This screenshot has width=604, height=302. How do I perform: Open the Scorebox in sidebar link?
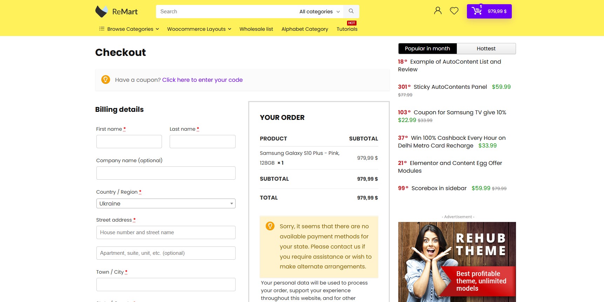[x=439, y=188]
